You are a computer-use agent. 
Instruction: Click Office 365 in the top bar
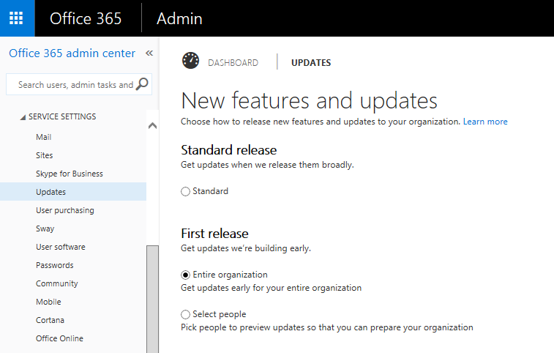86,18
